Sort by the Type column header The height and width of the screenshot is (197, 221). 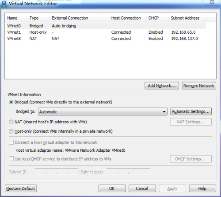[x=38, y=18]
